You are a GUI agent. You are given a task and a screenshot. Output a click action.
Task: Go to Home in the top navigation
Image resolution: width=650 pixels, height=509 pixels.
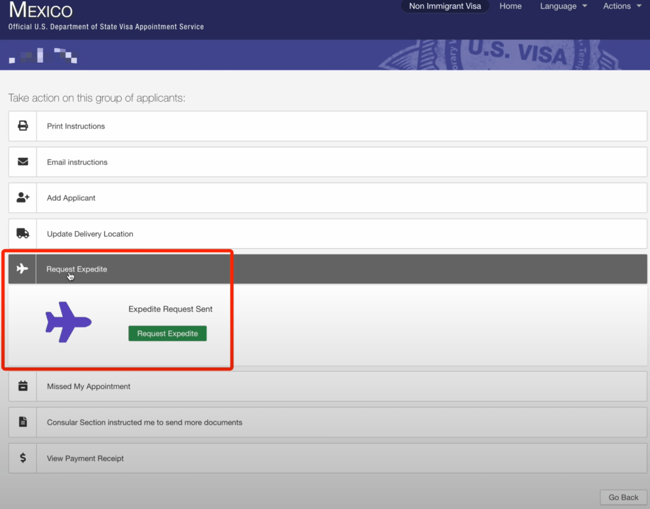[510, 6]
